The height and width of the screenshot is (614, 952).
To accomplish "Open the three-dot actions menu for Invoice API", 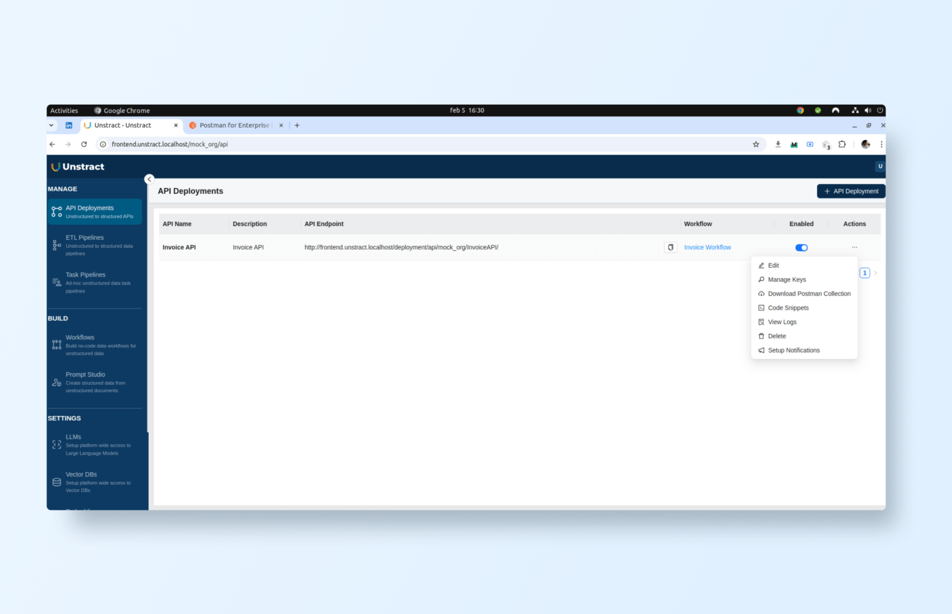I will coord(854,247).
